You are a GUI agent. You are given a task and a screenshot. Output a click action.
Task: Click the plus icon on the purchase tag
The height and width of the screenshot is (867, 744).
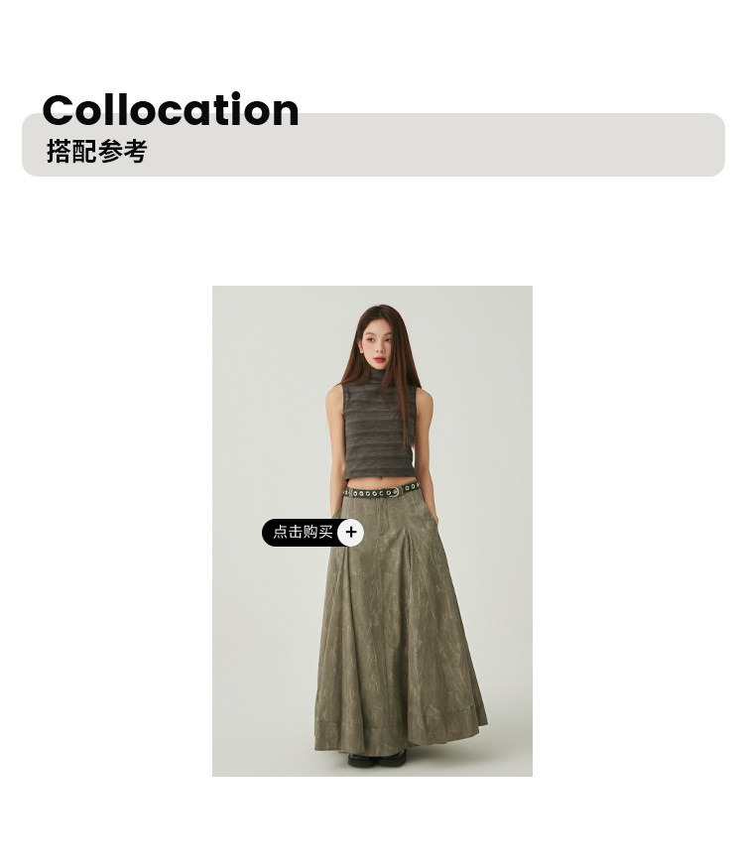click(x=350, y=533)
